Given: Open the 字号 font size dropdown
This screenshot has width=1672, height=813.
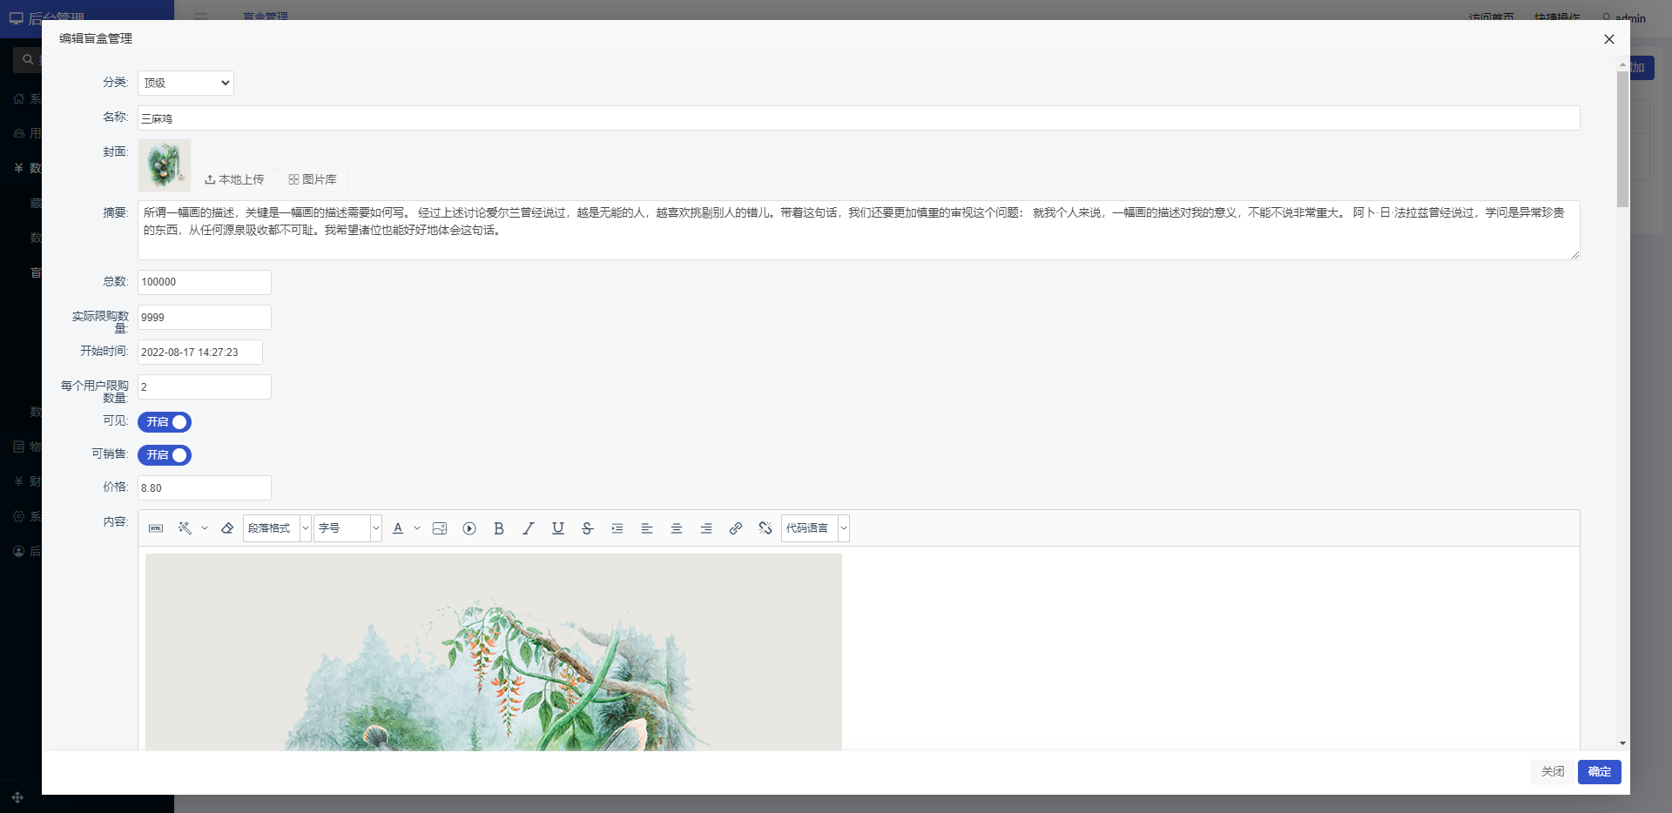Looking at the screenshot, I should tap(347, 528).
